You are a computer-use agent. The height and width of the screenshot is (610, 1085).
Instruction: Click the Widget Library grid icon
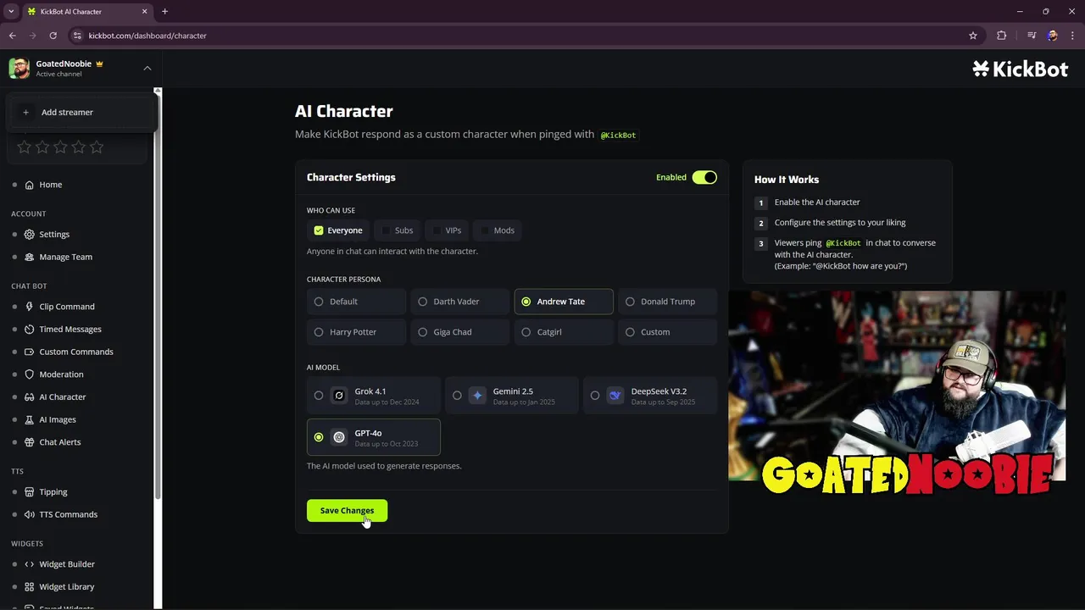click(30, 586)
